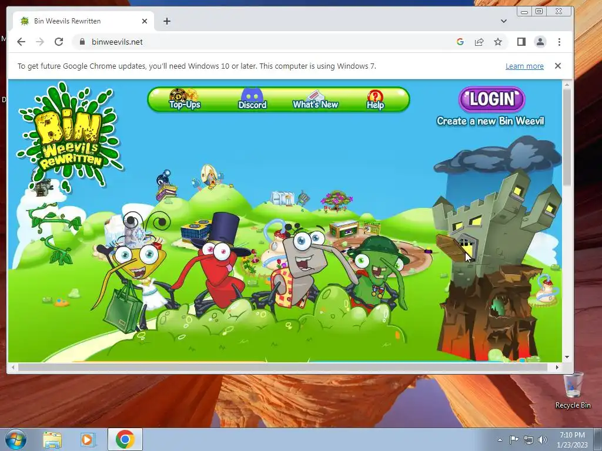
Task: Show hidden system tray icons
Action: 500,440
